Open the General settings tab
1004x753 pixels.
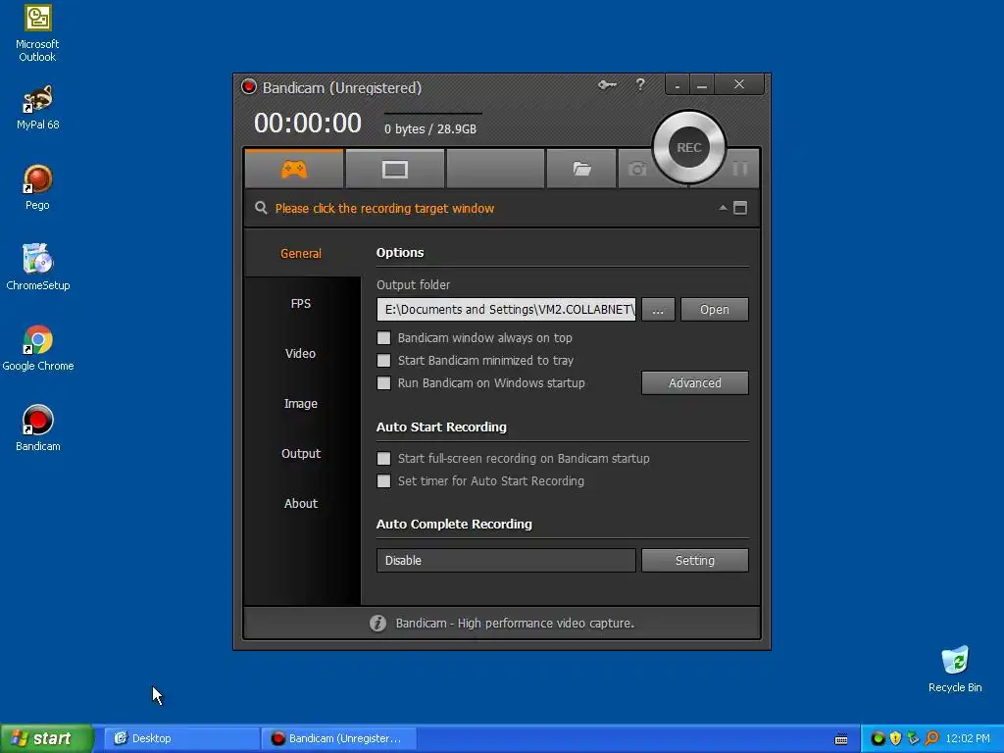tap(301, 253)
